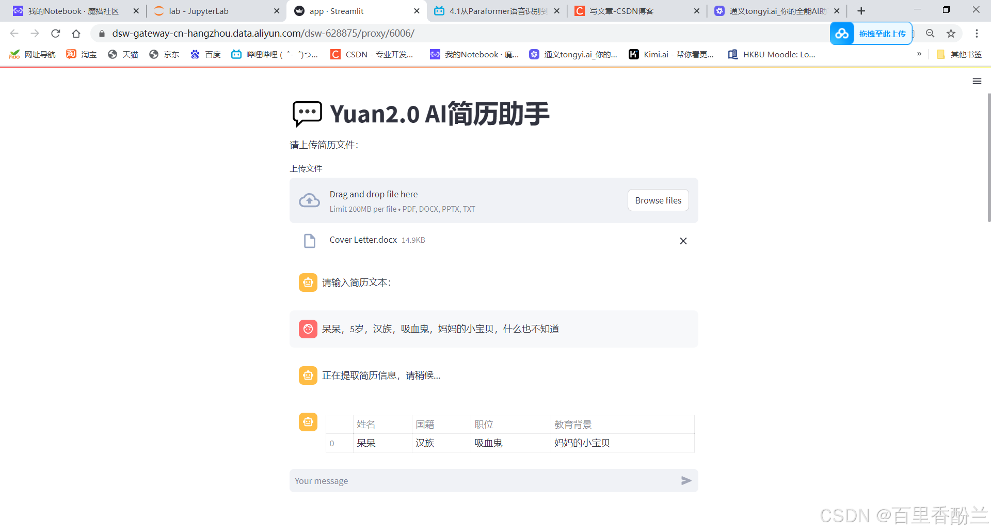Screen dimensions: 991x532
Task: Open the 京东 bookmark
Action: point(164,54)
